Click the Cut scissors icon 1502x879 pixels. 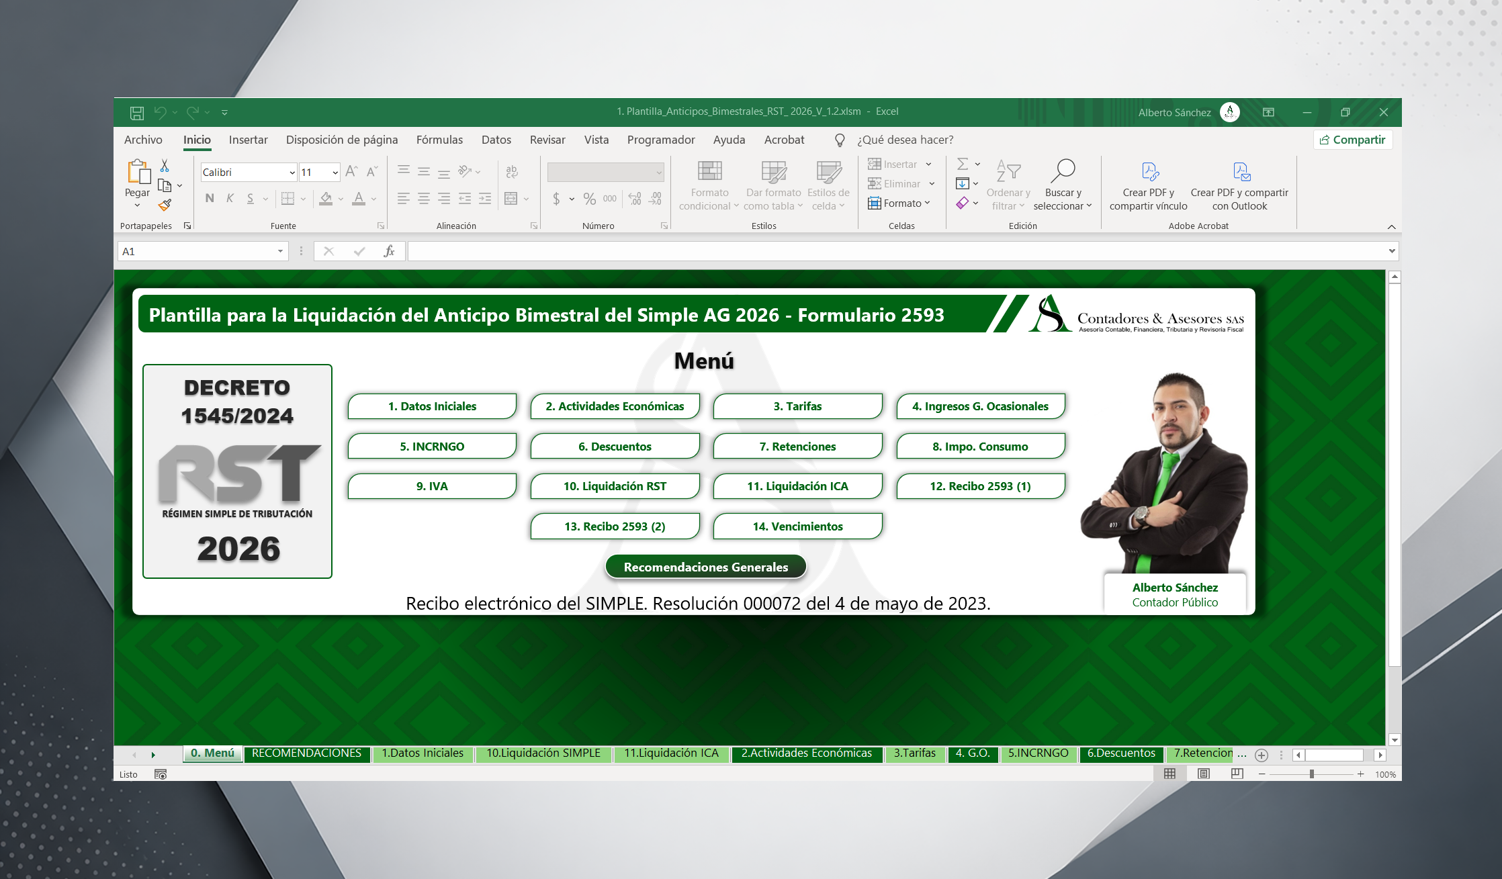[165, 165]
